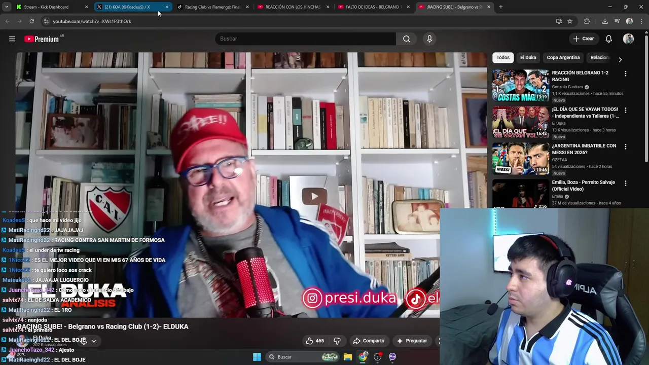The height and width of the screenshot is (365, 649).
Task: Select the Copa Argentina filter chip
Action: coord(563,57)
